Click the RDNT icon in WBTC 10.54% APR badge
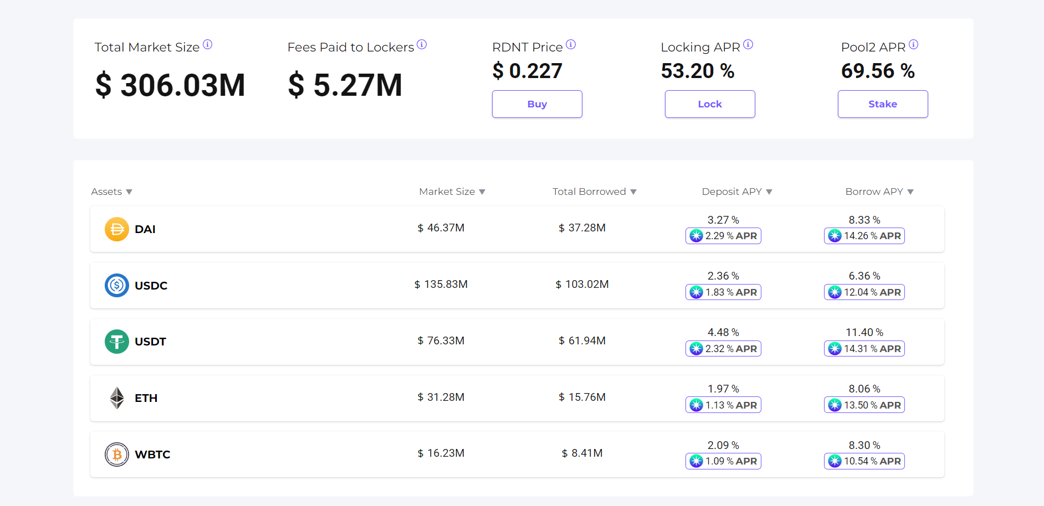1044x506 pixels. [x=835, y=461]
